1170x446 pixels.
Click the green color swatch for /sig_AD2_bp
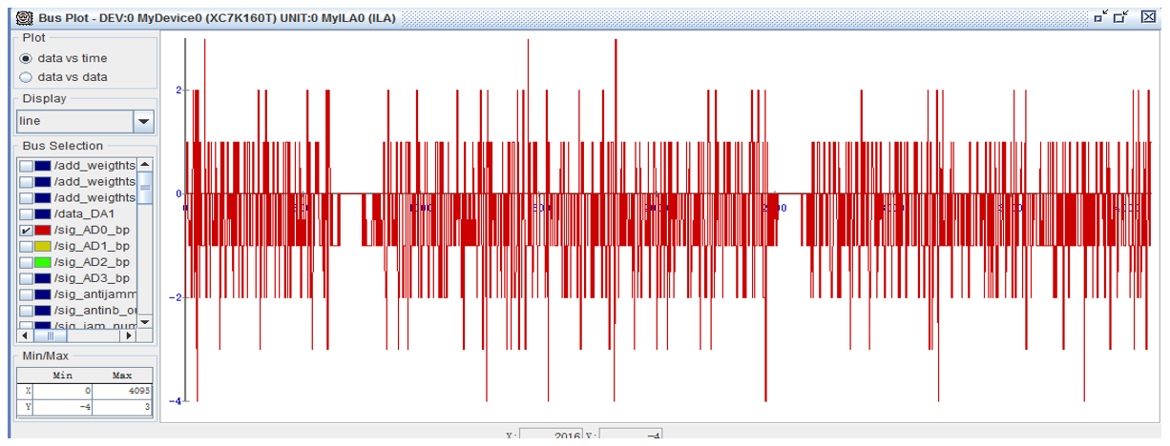(43, 262)
